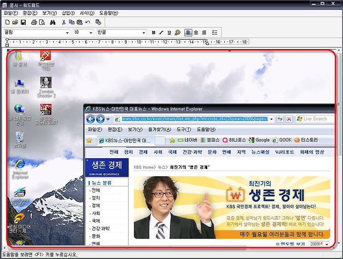
Task: Click the WordPad horizontal scrollbar
Action: [x=127, y=249]
